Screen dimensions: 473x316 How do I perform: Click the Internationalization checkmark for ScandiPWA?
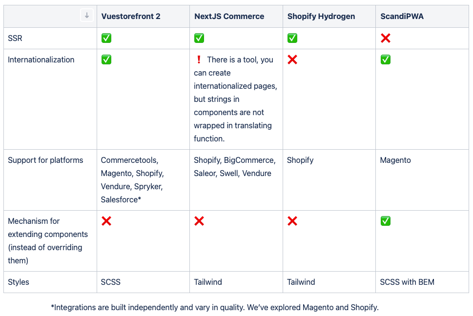tap(386, 59)
